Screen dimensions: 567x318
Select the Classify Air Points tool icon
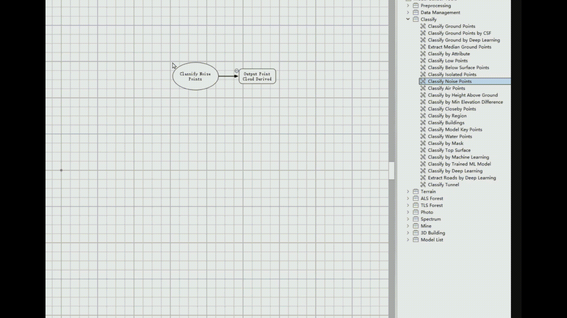423,88
